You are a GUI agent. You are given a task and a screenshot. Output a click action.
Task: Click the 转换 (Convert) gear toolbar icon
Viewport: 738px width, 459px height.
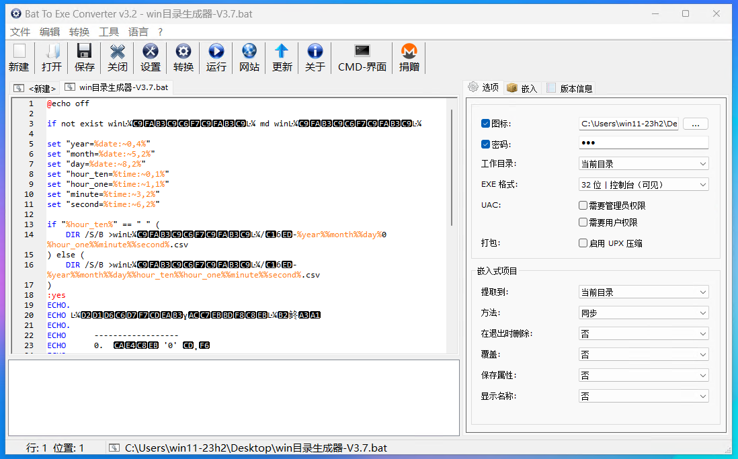(183, 51)
